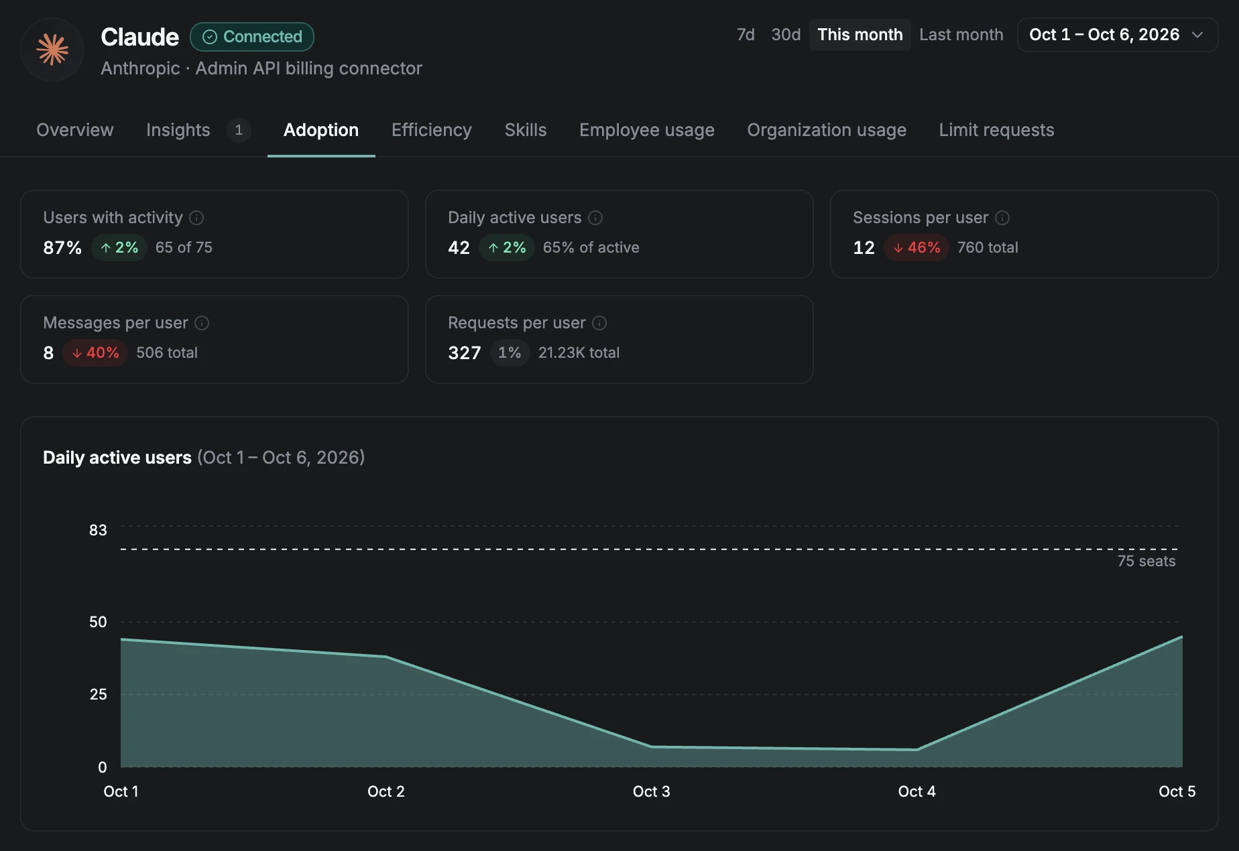Switch to the Limit requests tab

tap(996, 130)
